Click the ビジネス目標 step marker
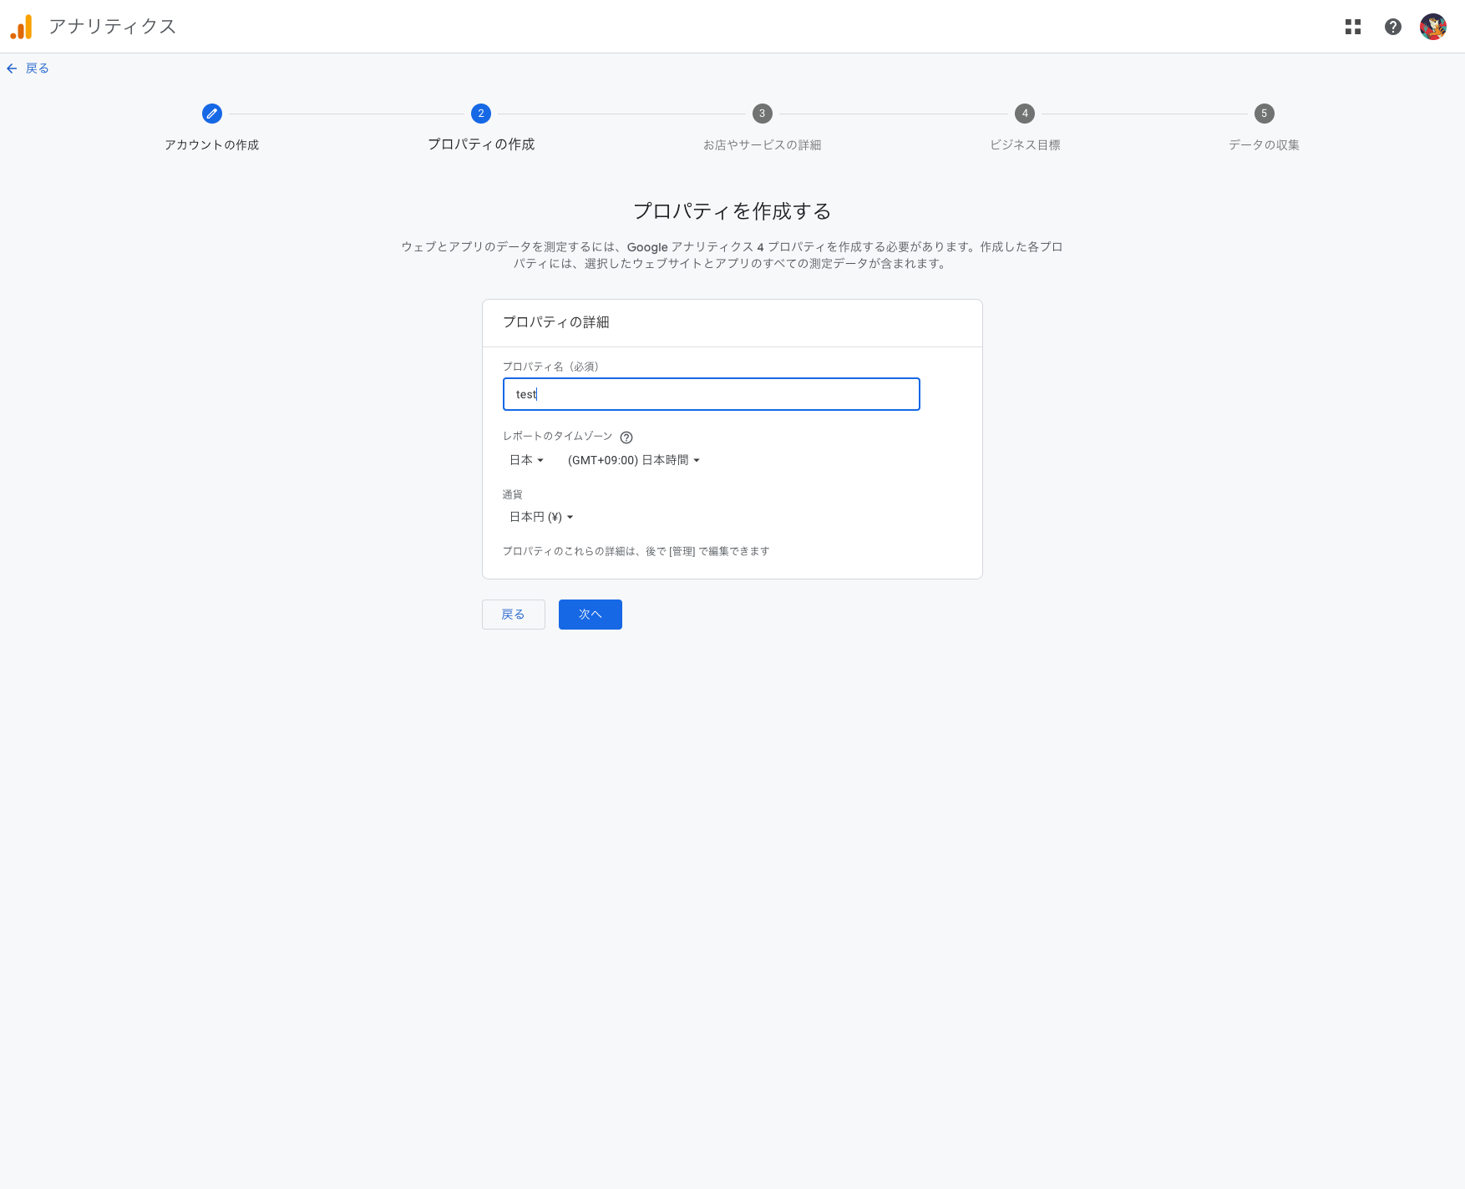Image resolution: width=1465 pixels, height=1189 pixels. click(x=1024, y=114)
